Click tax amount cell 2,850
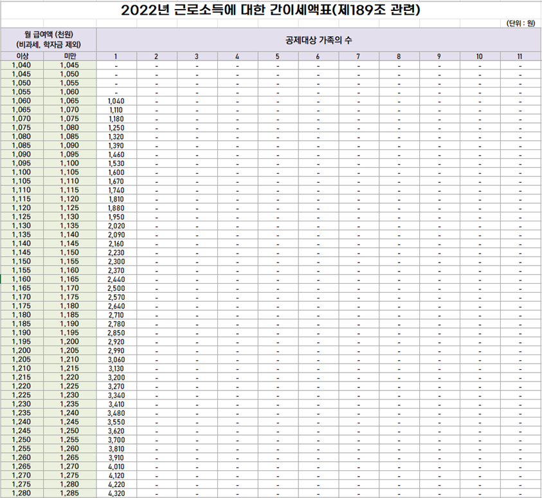 click(116, 333)
